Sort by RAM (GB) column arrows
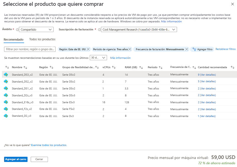The image size is (237, 167). click(x=141, y=67)
